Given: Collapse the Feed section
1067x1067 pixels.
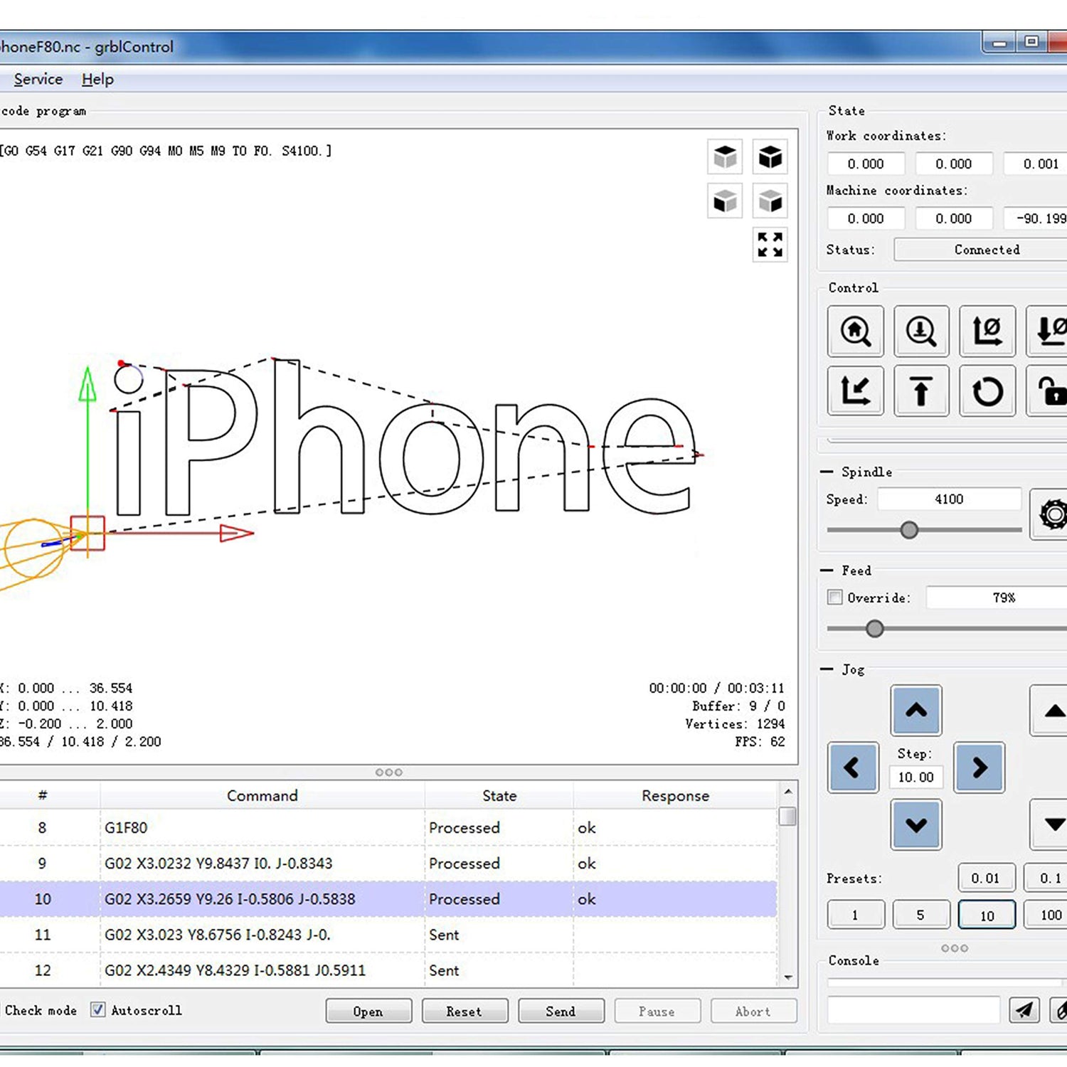Looking at the screenshot, I should click(x=827, y=570).
